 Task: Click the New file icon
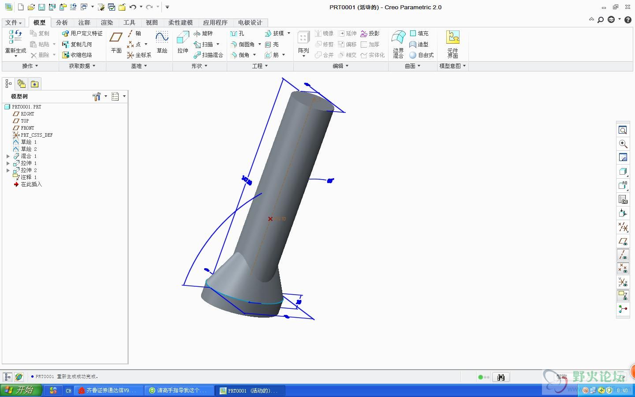20,7
